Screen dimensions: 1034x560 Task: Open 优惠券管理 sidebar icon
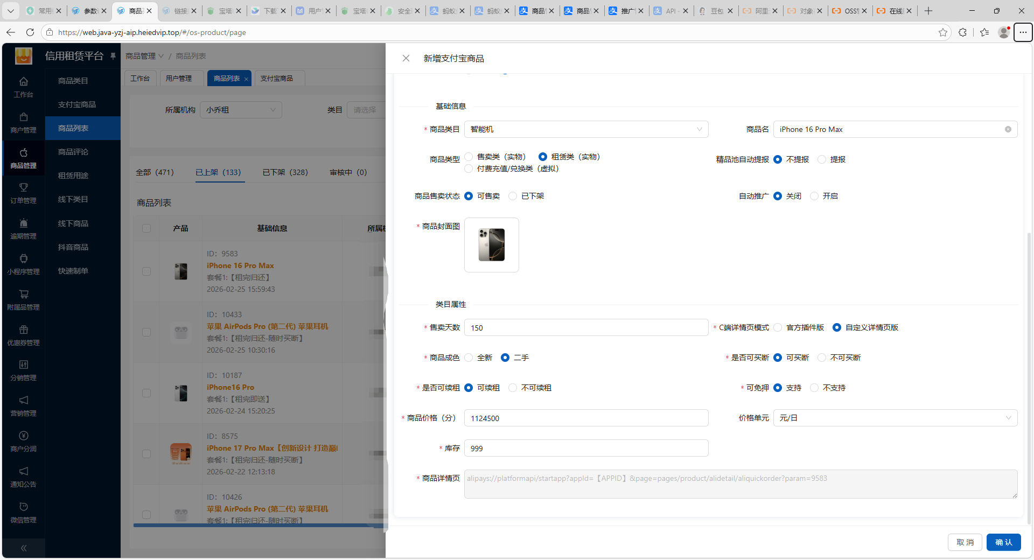[23, 335]
